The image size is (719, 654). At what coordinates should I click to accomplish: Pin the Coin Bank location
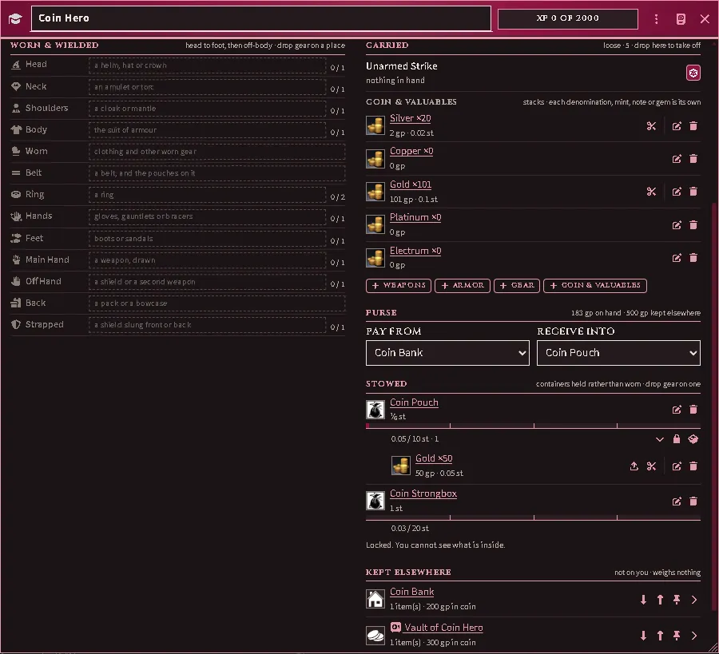tap(677, 600)
